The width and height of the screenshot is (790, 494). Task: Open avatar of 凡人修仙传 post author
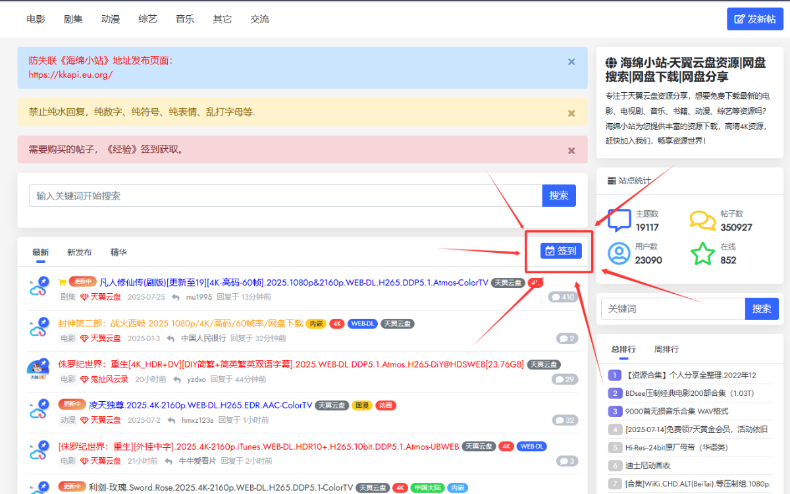pyautogui.click(x=39, y=287)
